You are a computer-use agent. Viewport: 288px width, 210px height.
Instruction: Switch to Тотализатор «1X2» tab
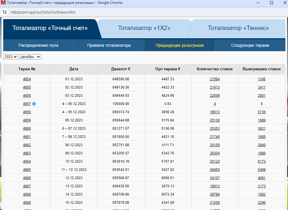144,28
